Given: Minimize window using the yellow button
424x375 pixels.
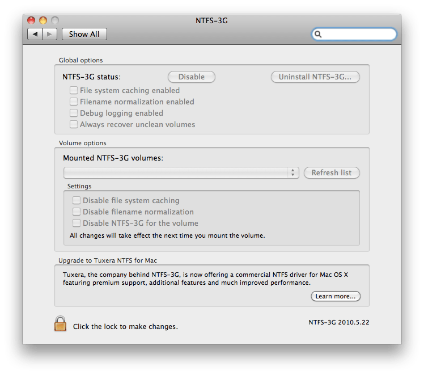Looking at the screenshot, I should 43,20.
